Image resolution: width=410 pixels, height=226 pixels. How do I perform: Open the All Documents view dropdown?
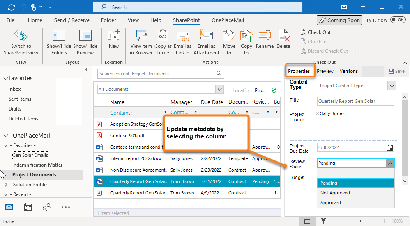point(220,90)
